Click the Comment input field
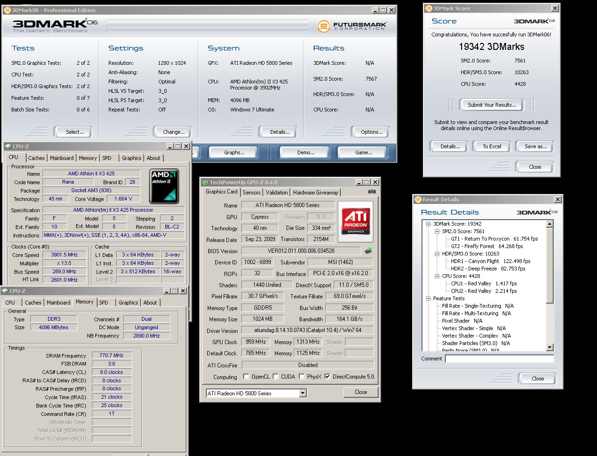The image size is (597, 456). click(499, 359)
